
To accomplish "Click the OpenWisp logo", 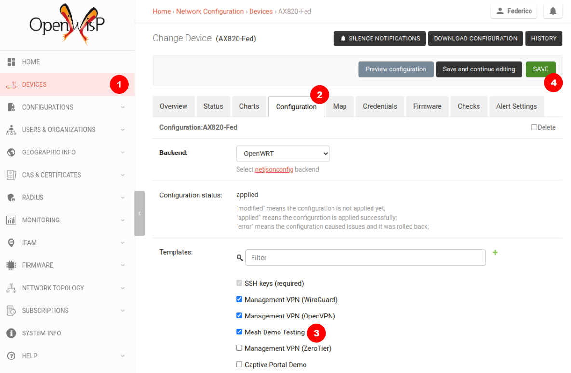I will point(66,24).
